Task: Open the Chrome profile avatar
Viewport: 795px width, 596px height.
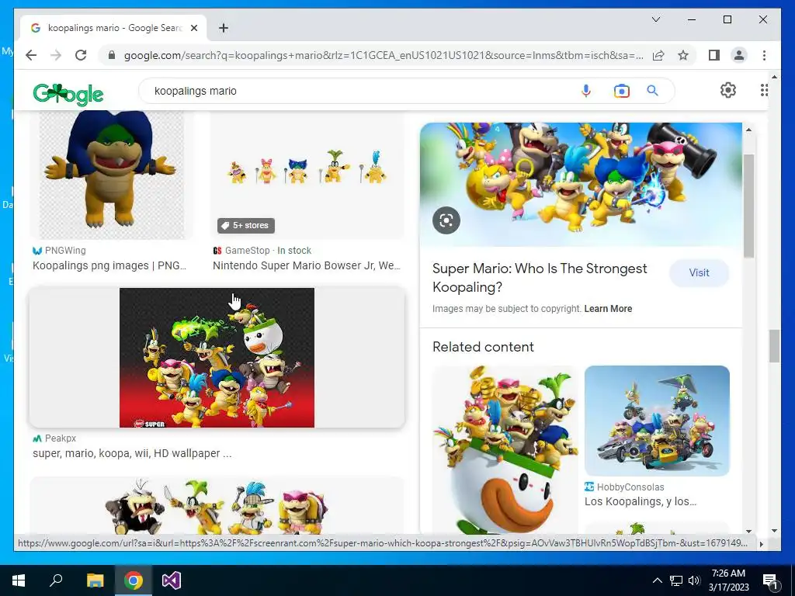Action: click(739, 55)
